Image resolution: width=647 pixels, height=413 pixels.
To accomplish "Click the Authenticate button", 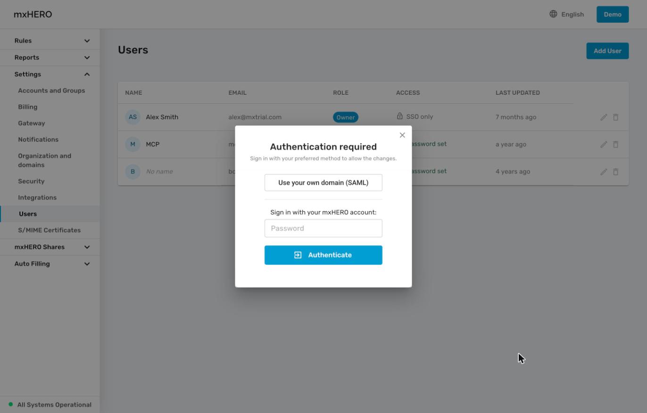I will coord(323,255).
